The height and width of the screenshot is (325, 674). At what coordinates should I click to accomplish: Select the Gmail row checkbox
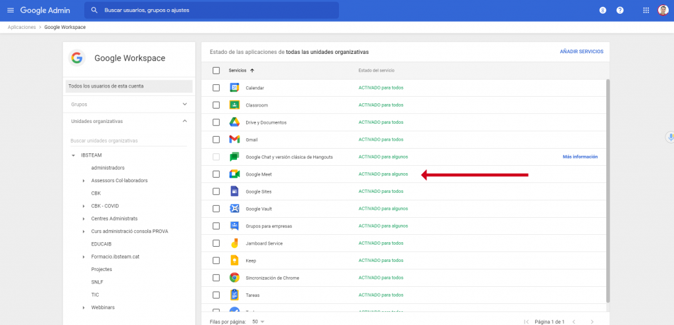click(x=216, y=139)
